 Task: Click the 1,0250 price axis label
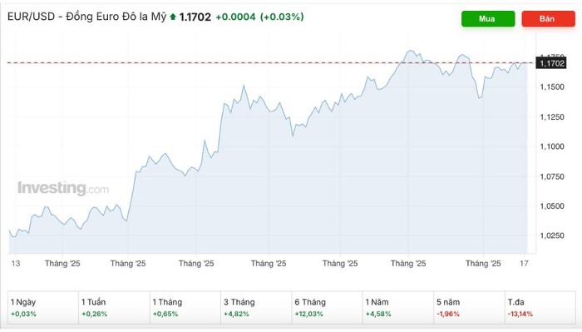pos(552,235)
